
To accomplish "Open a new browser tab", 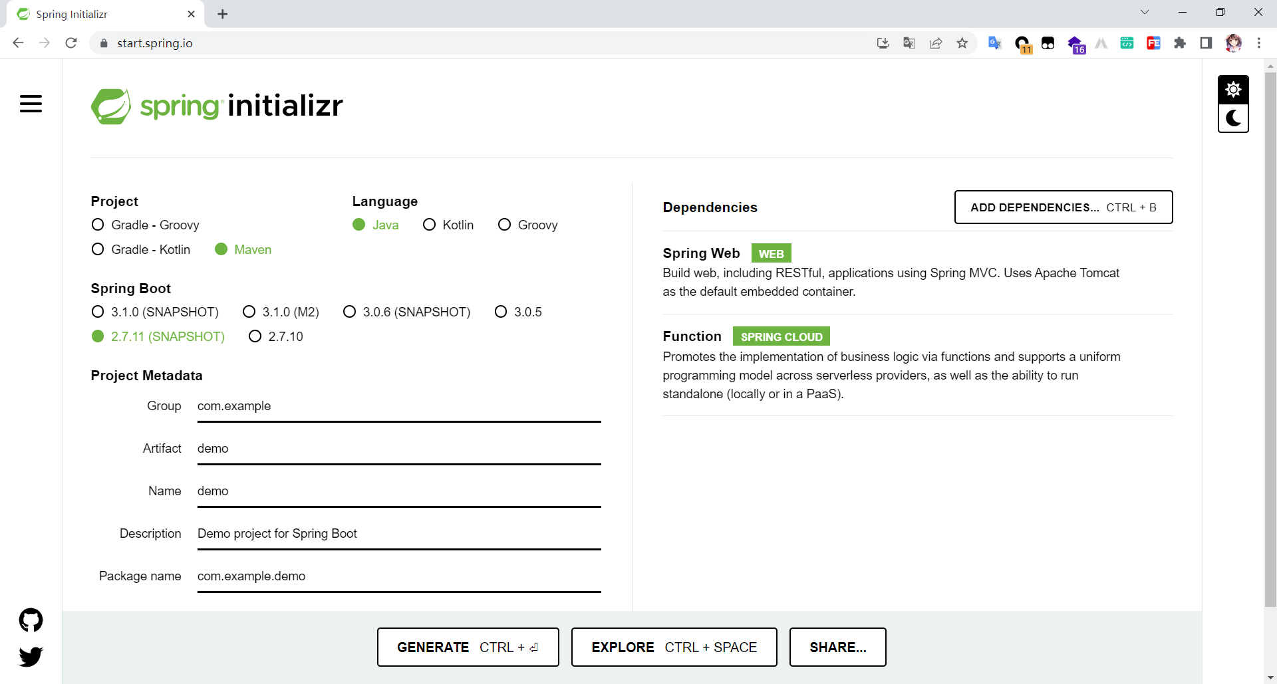I will pyautogui.click(x=223, y=14).
